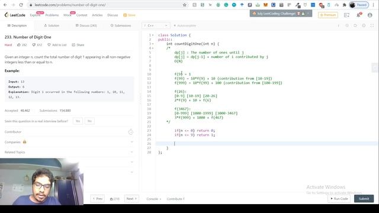Open the user account avatar menu

[370, 15]
